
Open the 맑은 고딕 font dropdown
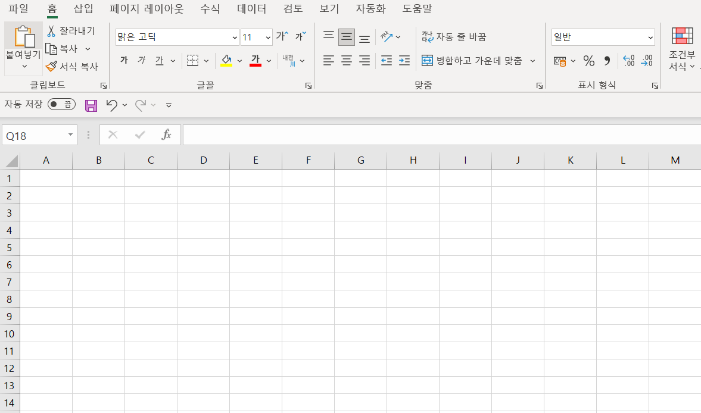point(234,37)
